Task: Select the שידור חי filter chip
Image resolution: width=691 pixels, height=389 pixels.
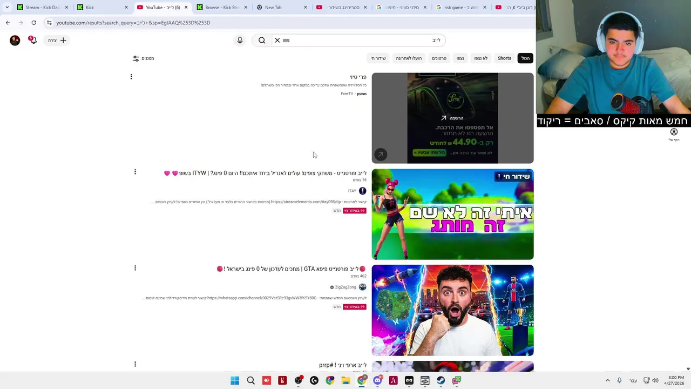Action: [378, 58]
